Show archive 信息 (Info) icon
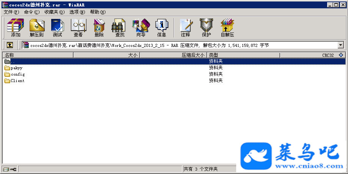Screen dimensions: 348x174 click(161, 28)
